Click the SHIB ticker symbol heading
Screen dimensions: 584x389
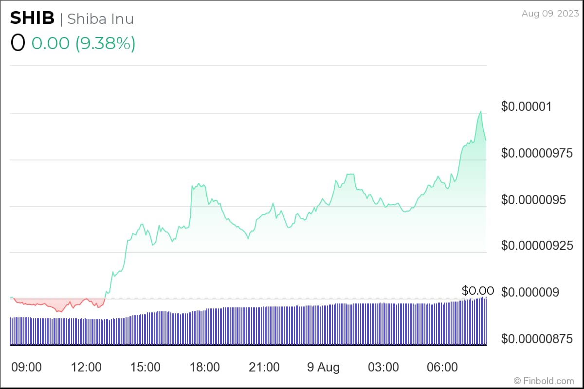(32, 18)
